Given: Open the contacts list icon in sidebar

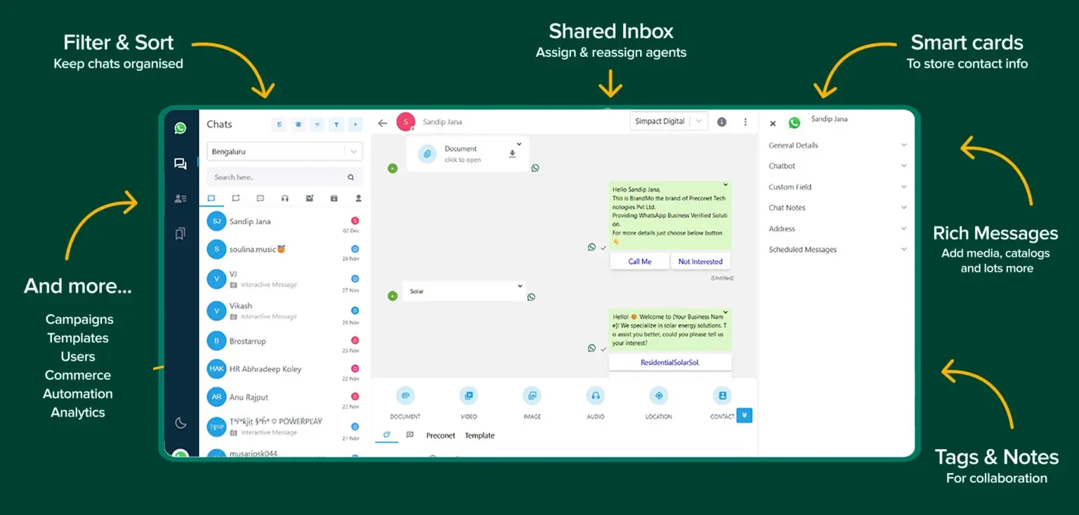Looking at the screenshot, I should click(x=181, y=199).
